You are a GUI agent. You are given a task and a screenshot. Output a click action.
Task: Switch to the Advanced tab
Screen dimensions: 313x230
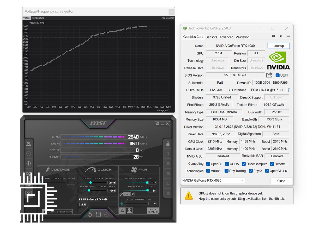226,37
